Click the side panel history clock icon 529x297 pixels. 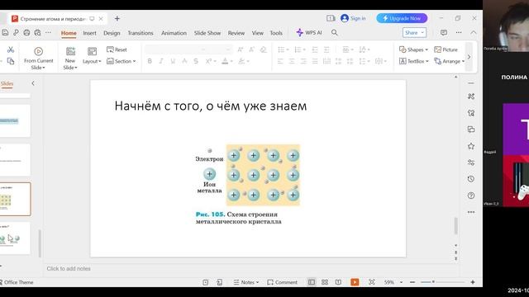pyautogui.click(x=471, y=179)
